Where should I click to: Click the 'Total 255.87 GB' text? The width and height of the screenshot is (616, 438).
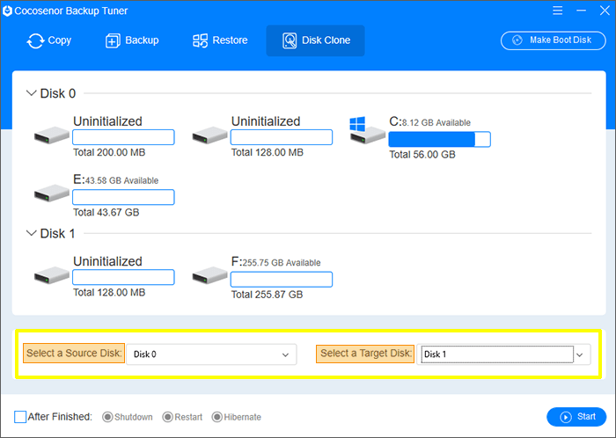(268, 295)
